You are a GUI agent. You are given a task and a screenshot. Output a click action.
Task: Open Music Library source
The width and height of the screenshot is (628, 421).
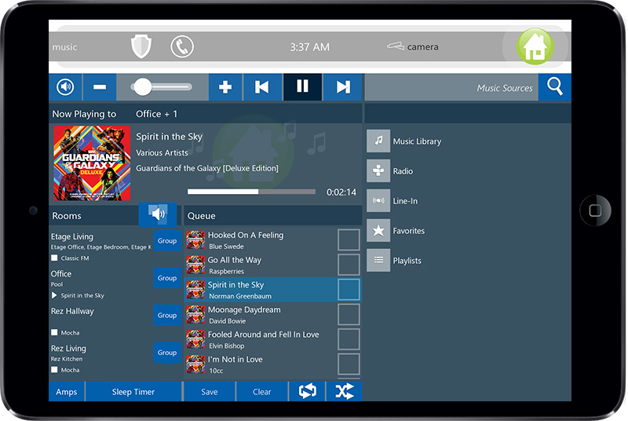click(x=378, y=141)
